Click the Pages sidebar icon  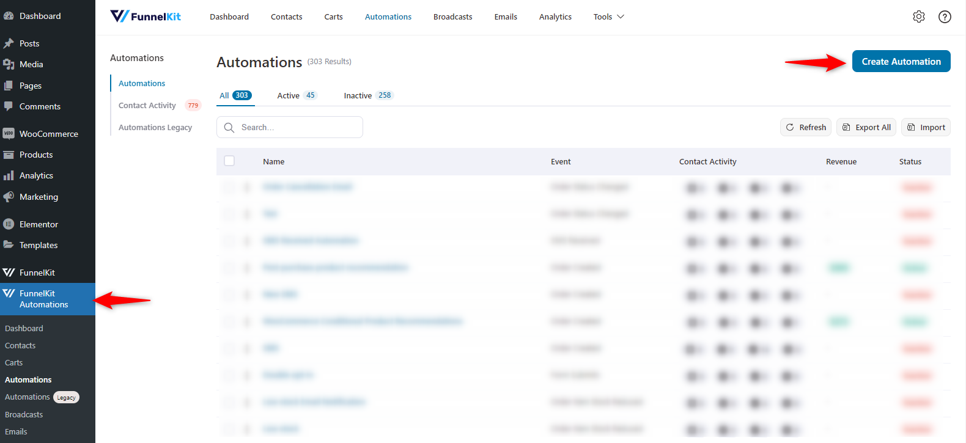point(9,86)
